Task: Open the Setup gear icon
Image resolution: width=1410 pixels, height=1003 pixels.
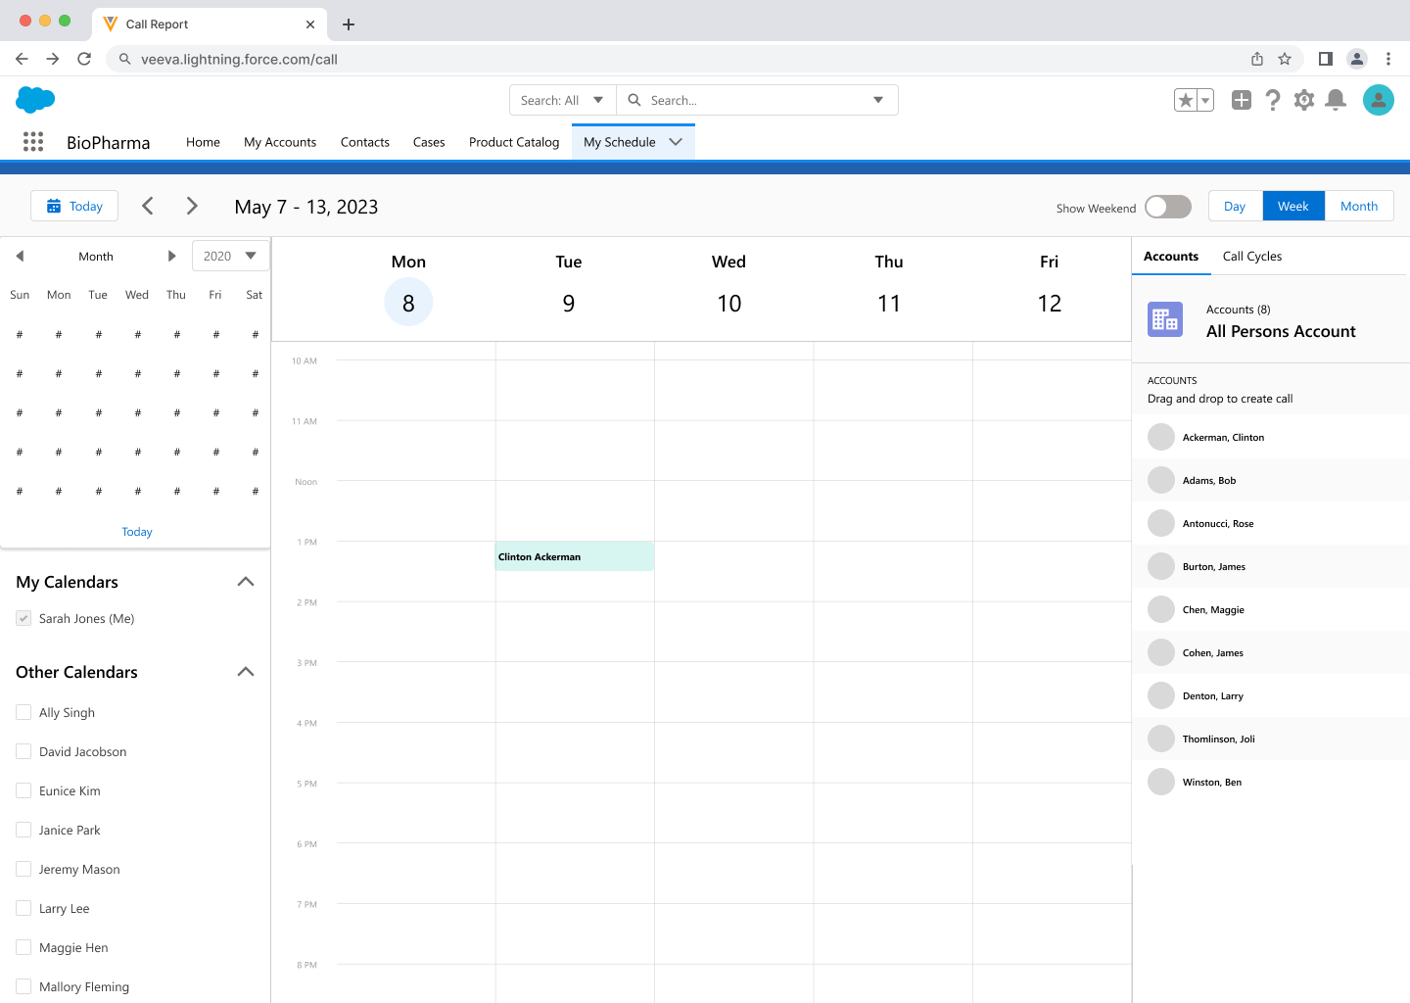Action: tap(1304, 100)
